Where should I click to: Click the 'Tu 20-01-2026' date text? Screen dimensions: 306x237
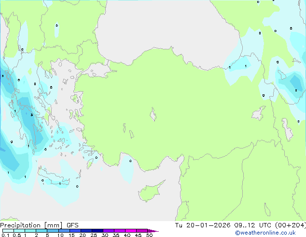[x=203, y=225]
